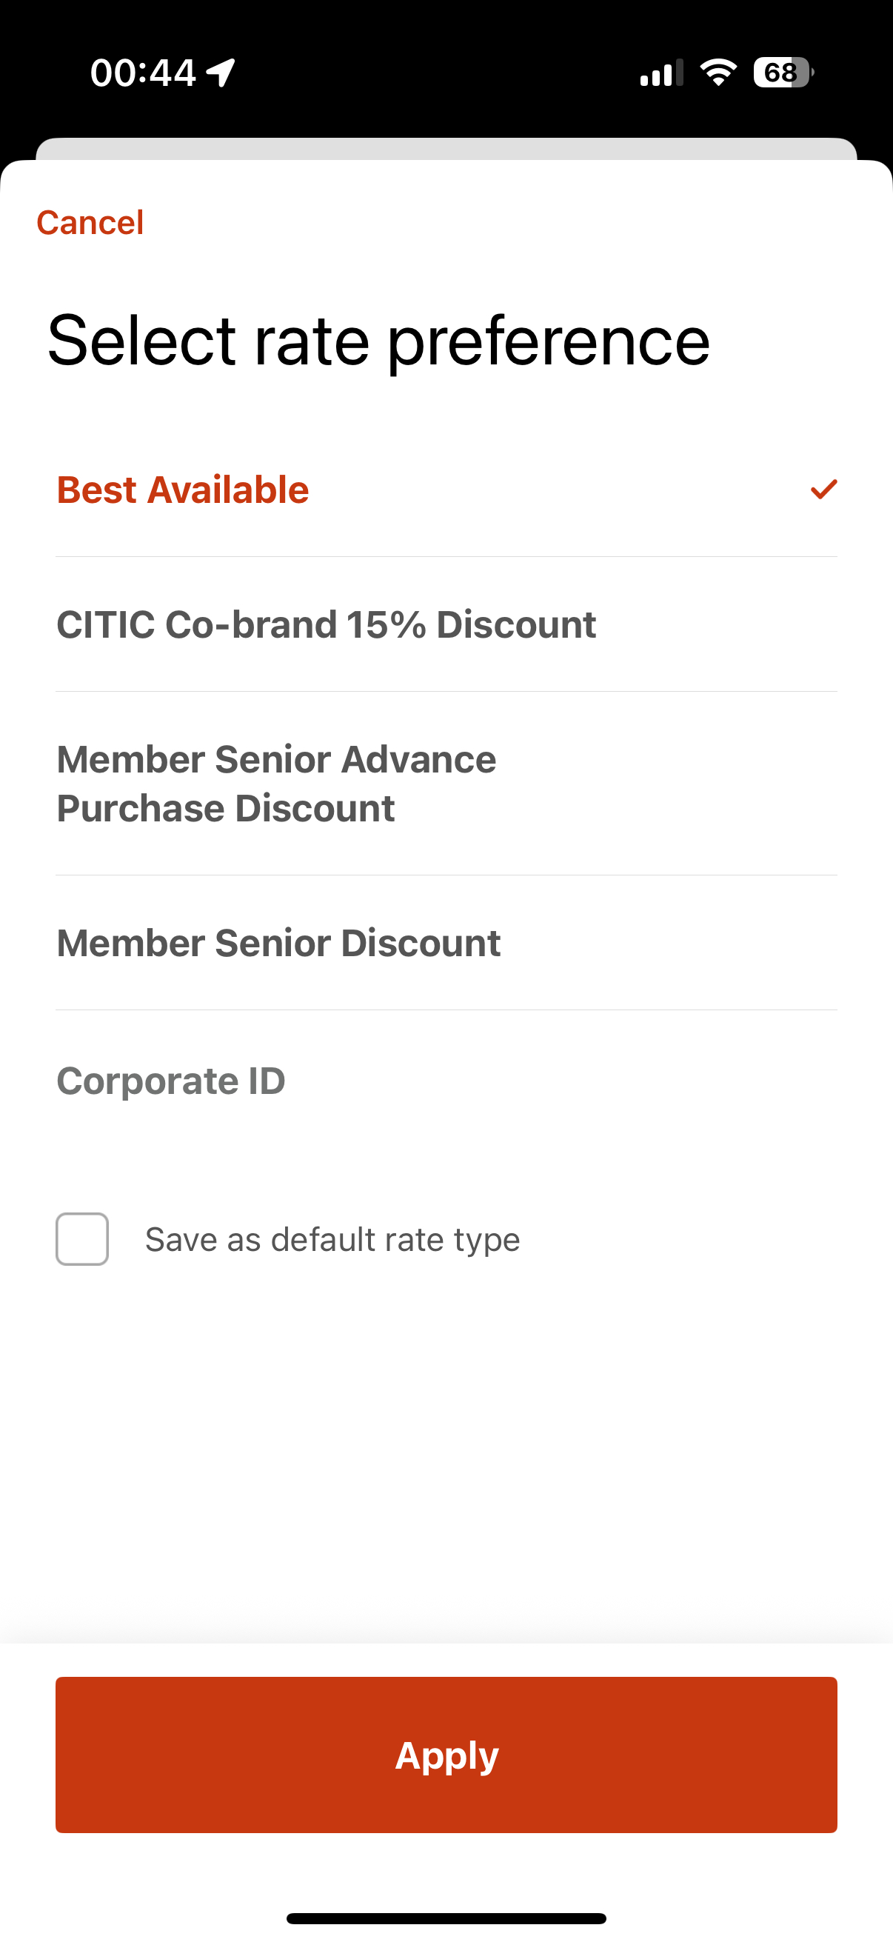Tap the home indicator bar at bottom
The height and width of the screenshot is (1942, 893).
(x=446, y=1918)
